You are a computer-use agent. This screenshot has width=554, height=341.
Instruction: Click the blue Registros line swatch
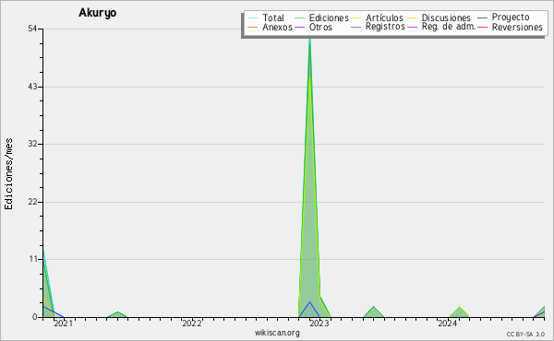(355, 27)
